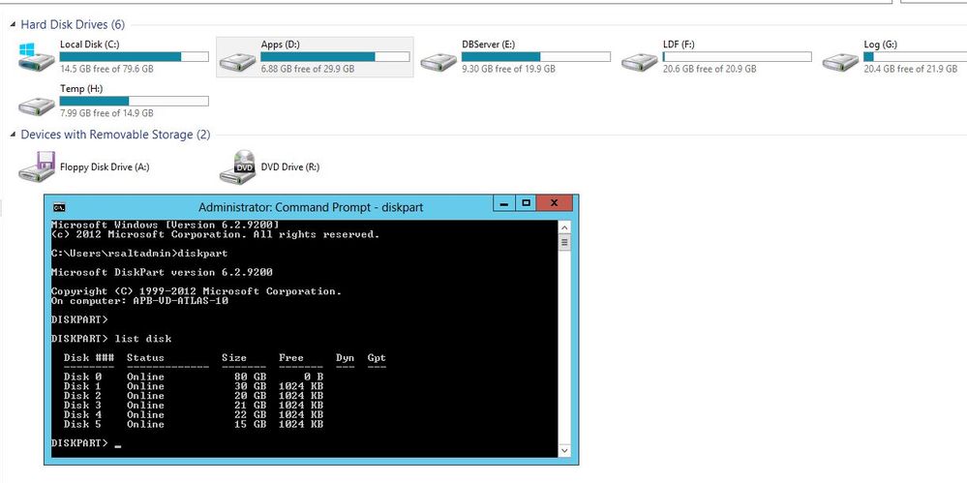Select the Temp (H:) drive icon
This screenshot has height=483, width=967.
37,106
